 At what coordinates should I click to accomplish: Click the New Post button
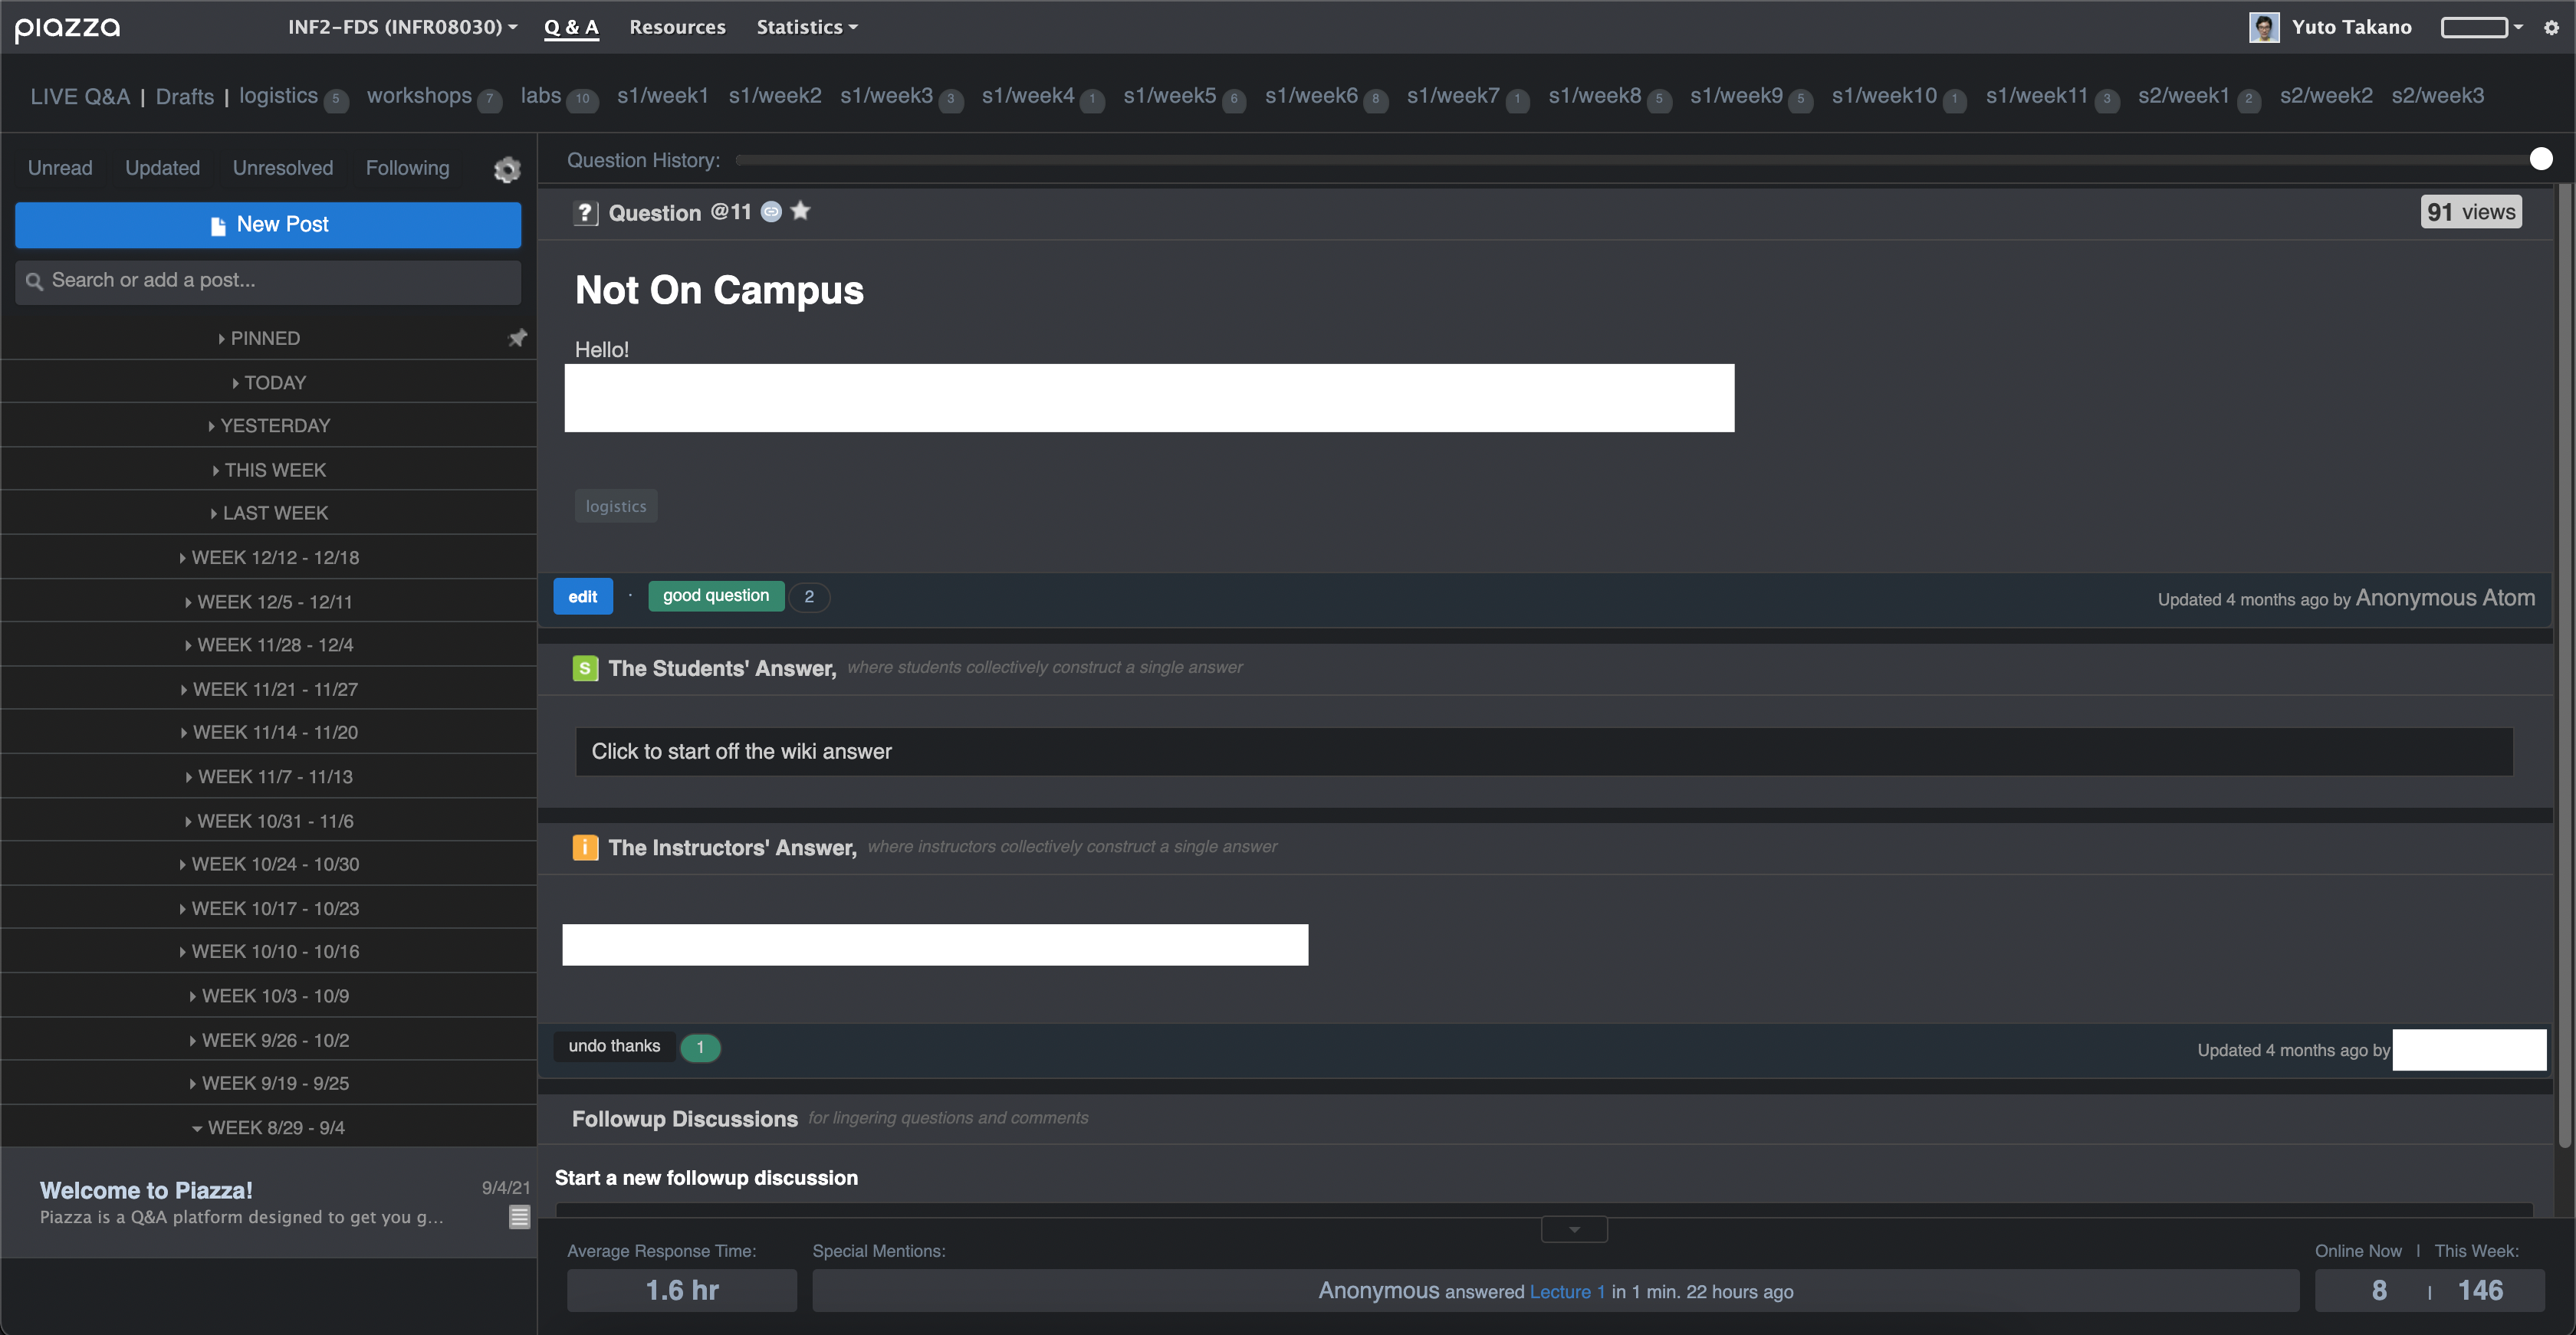(x=268, y=223)
